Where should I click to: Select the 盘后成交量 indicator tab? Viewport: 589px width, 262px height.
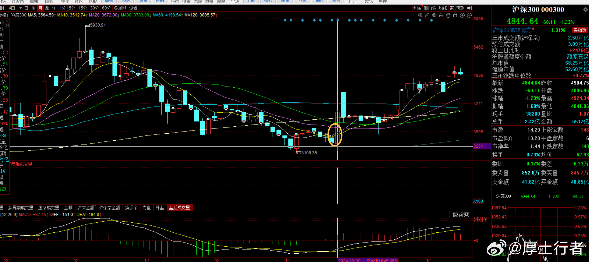tap(180, 208)
